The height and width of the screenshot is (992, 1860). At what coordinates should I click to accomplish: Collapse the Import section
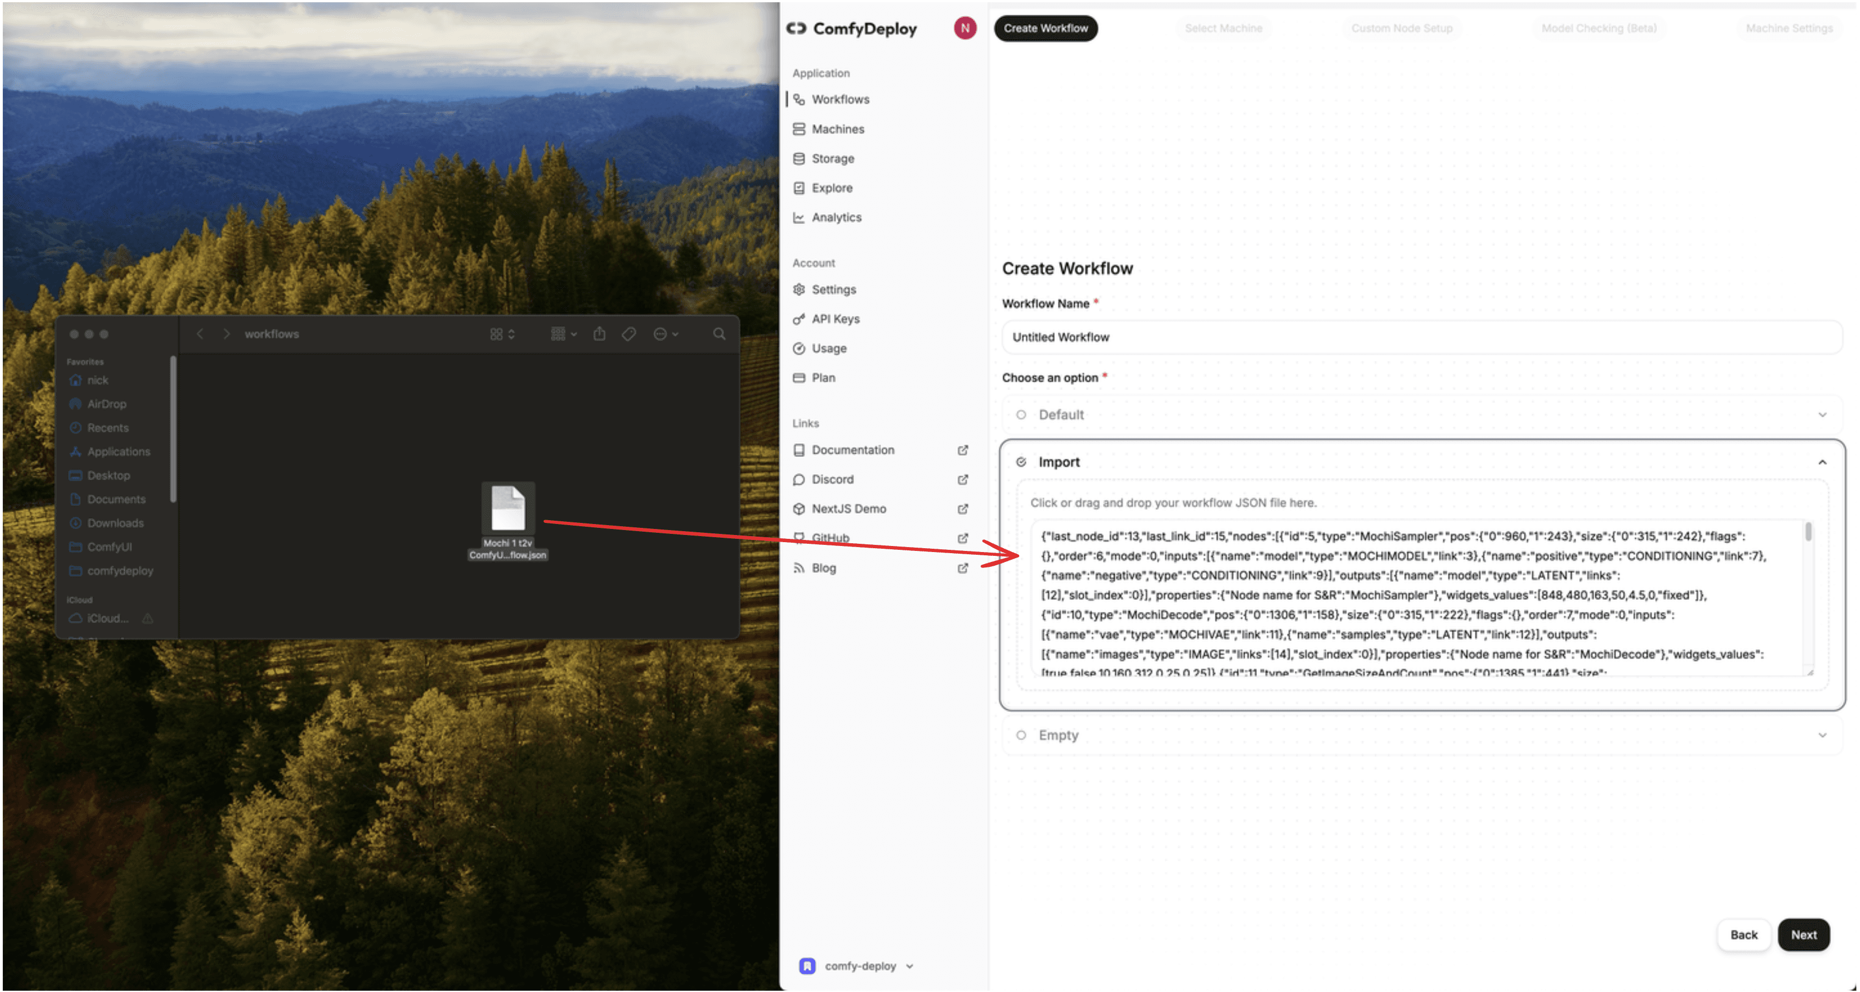[x=1823, y=461]
